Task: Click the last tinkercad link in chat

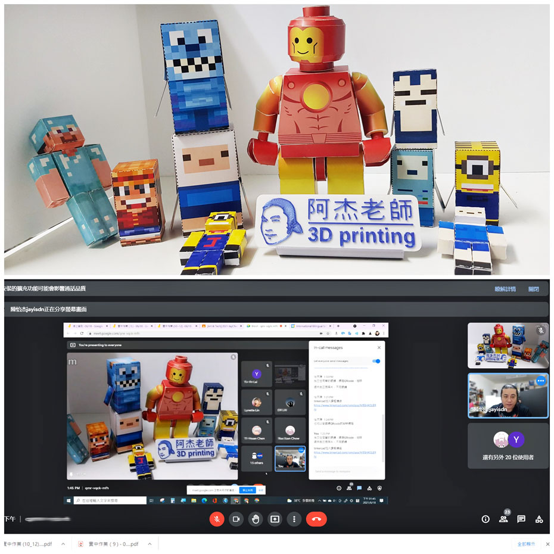Action: [345, 454]
